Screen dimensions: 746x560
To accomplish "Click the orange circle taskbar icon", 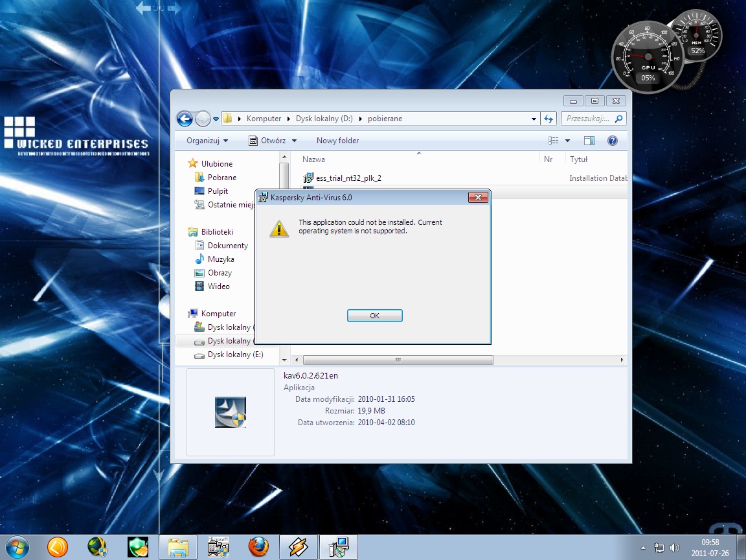I will click(x=58, y=547).
